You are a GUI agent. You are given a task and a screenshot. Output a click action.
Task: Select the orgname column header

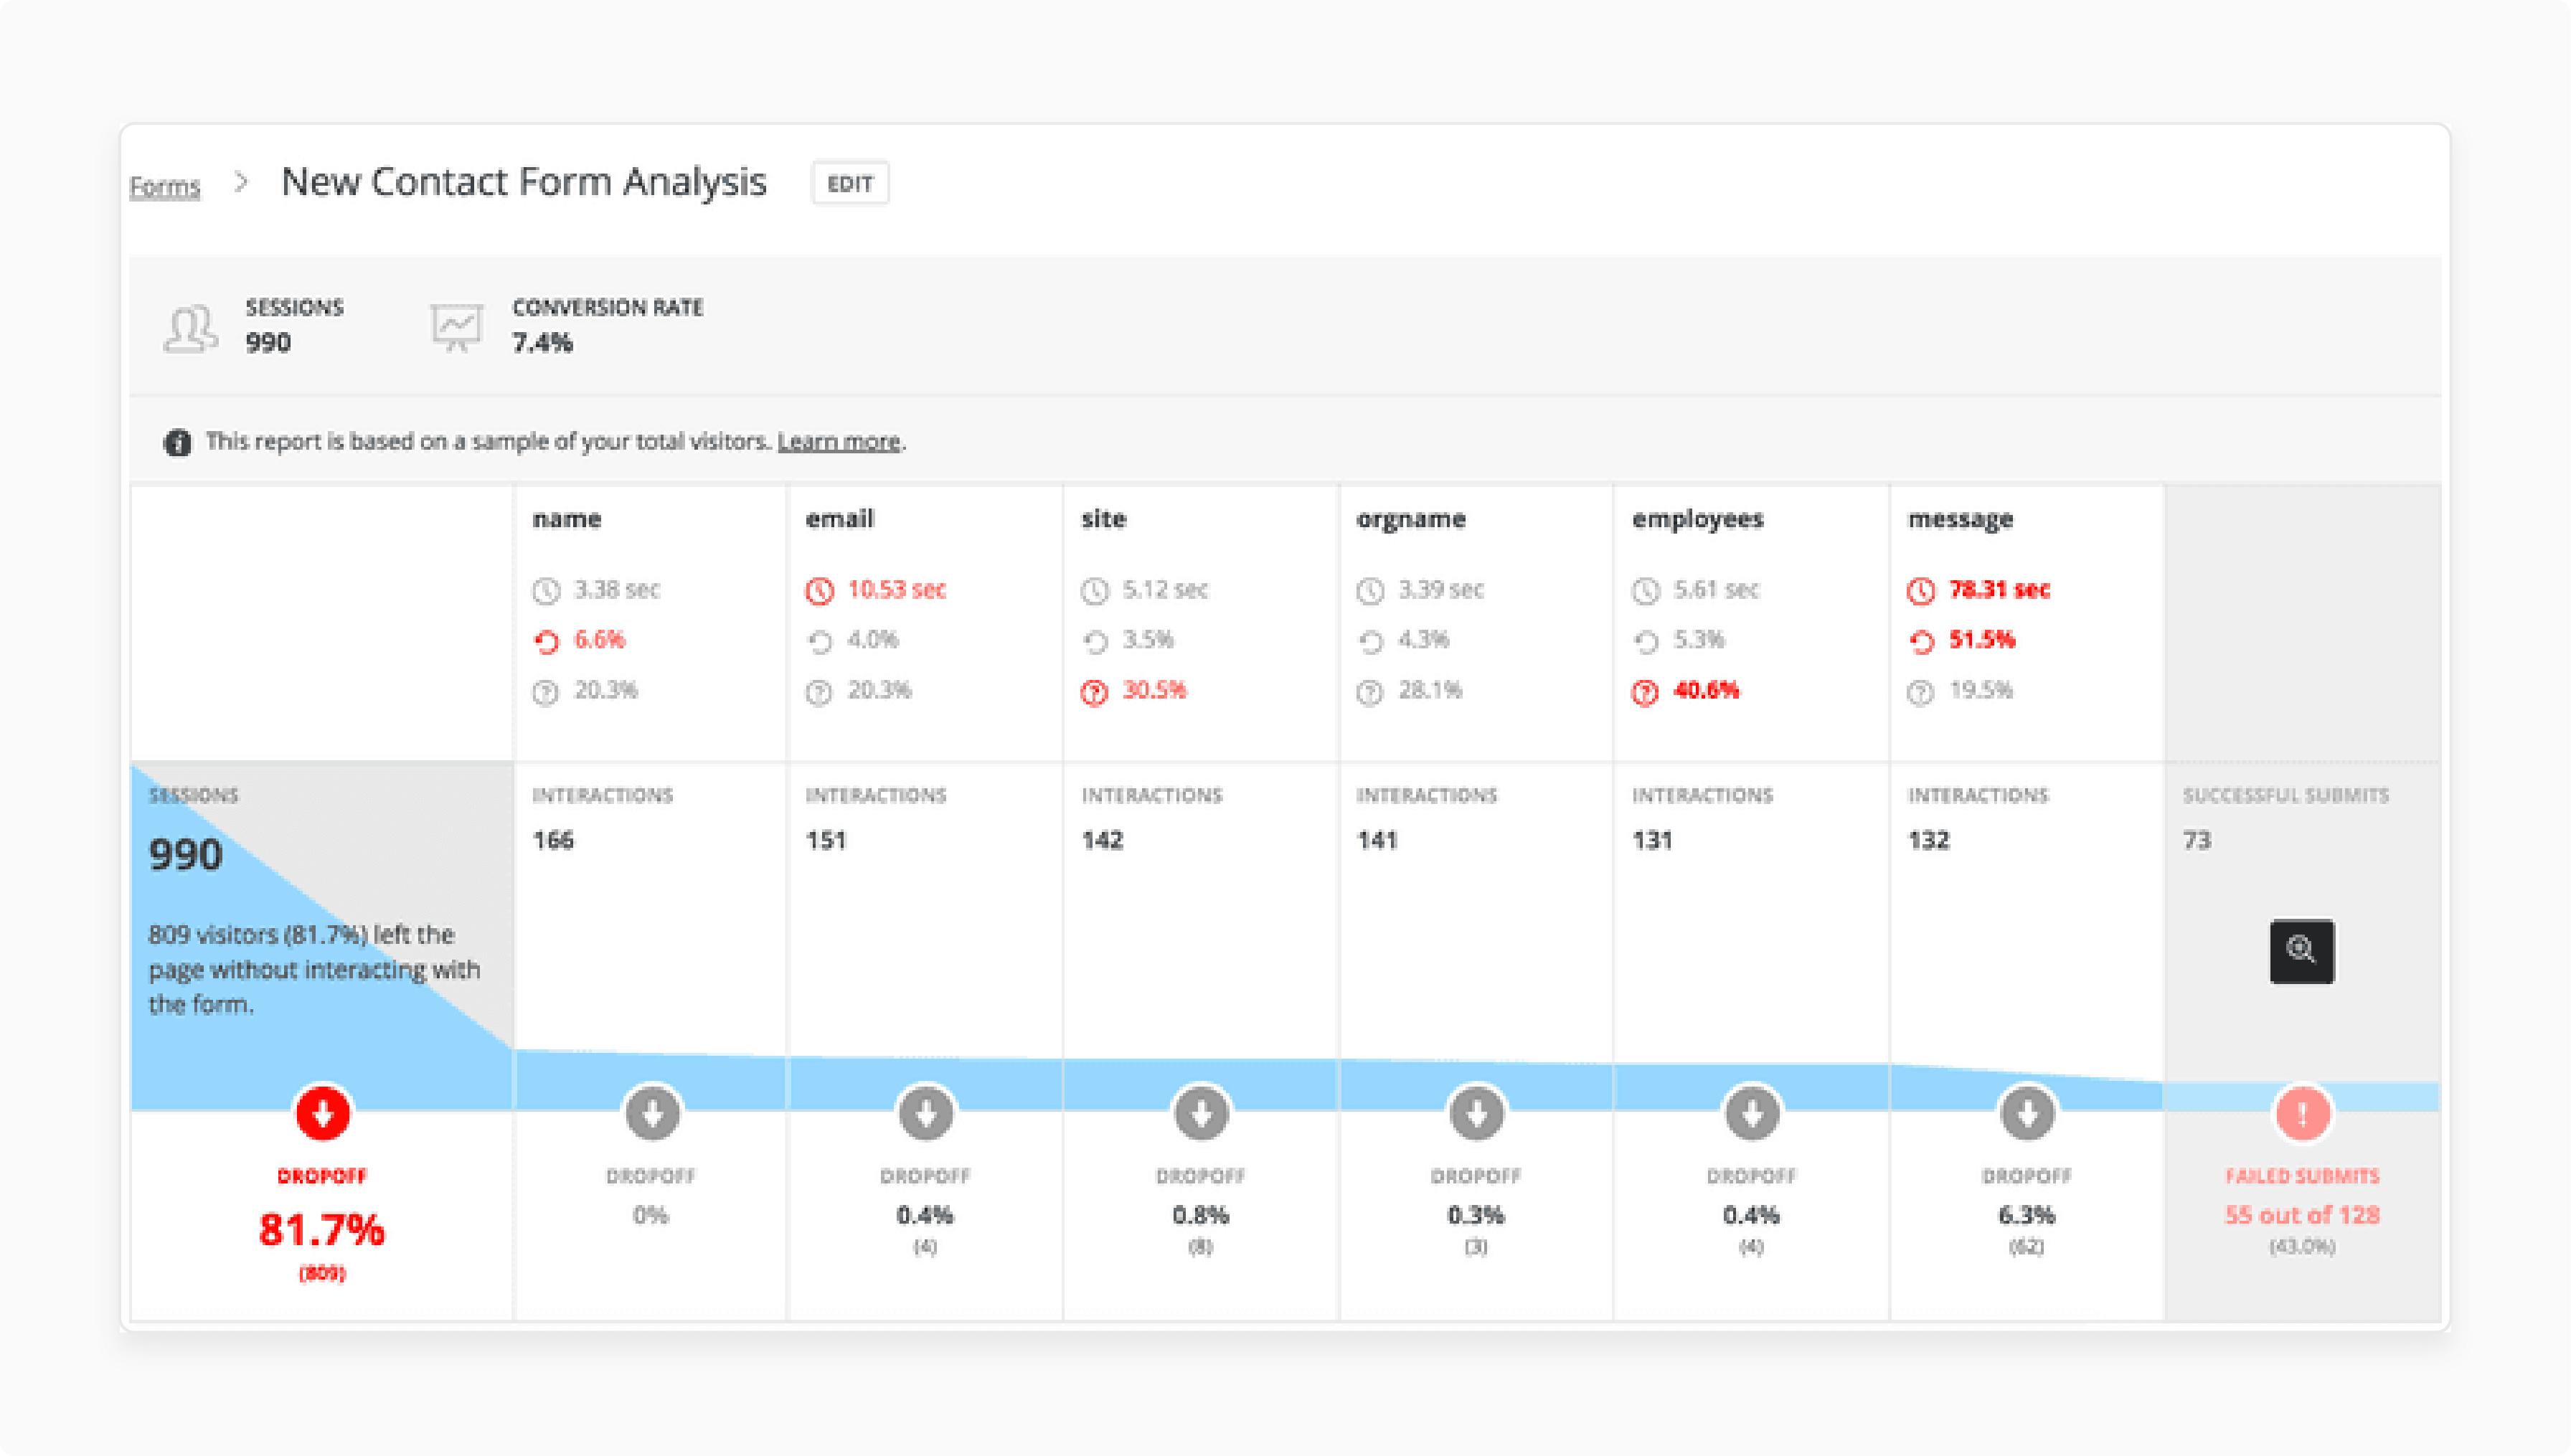point(1411,520)
